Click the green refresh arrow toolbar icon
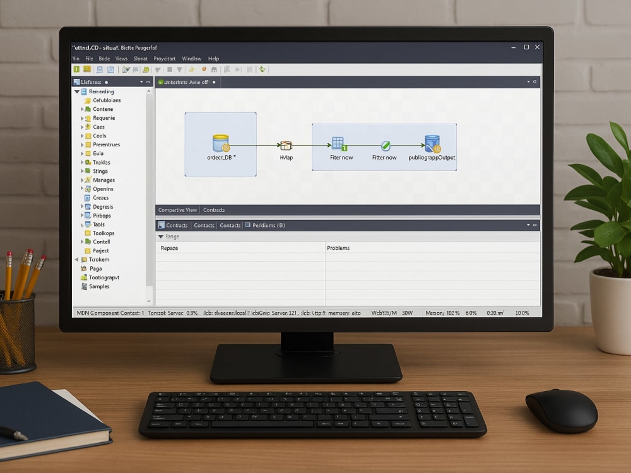 (262, 69)
